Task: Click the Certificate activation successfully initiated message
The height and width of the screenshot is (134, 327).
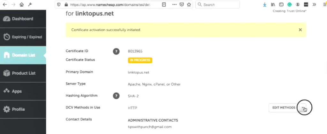Action: [x=106, y=30]
